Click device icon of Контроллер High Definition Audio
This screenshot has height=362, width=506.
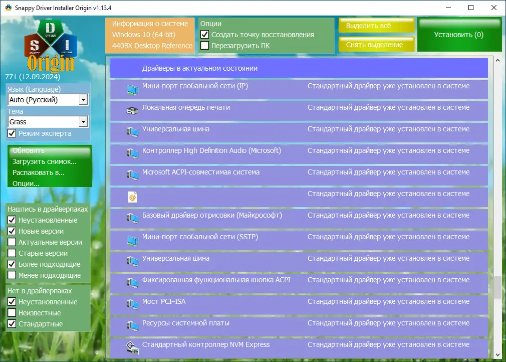coord(132,154)
